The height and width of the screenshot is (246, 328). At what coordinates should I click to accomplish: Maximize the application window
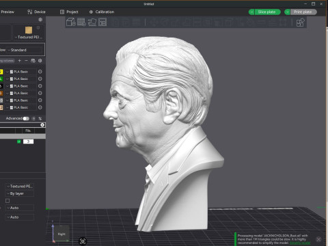(x=314, y=4)
